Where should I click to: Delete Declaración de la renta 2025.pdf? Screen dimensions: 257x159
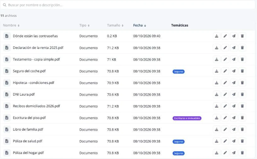coord(242,48)
